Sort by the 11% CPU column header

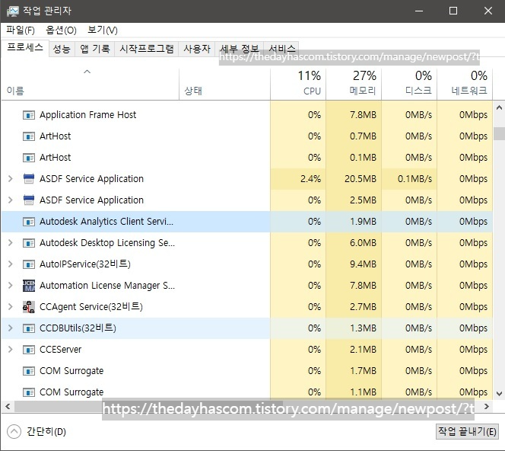coord(298,84)
